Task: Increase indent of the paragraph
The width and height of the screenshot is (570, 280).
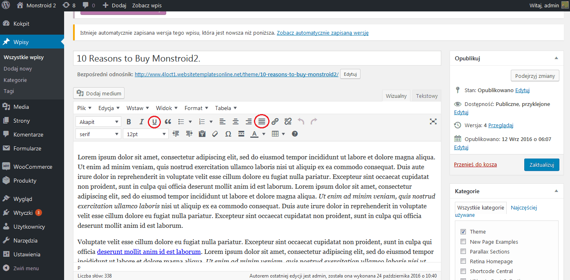Action: (x=189, y=134)
